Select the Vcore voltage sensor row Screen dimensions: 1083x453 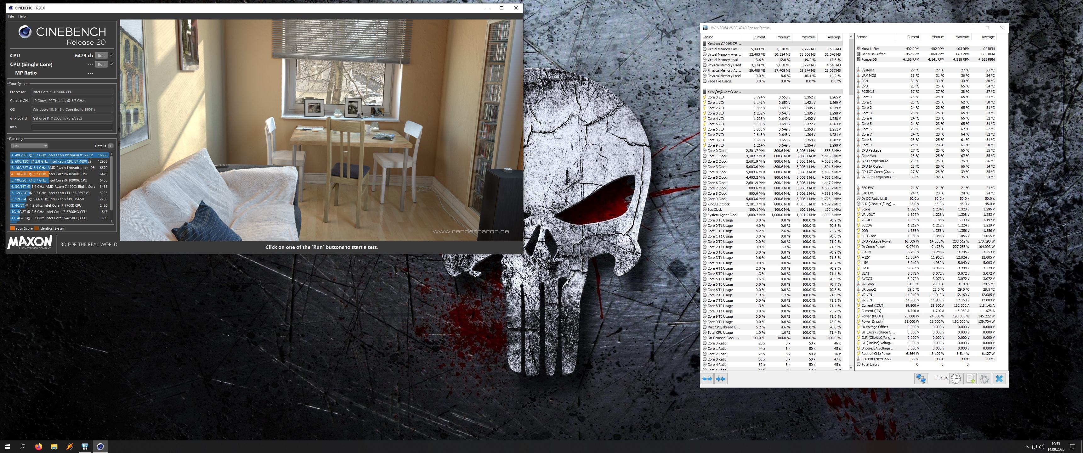pos(926,209)
